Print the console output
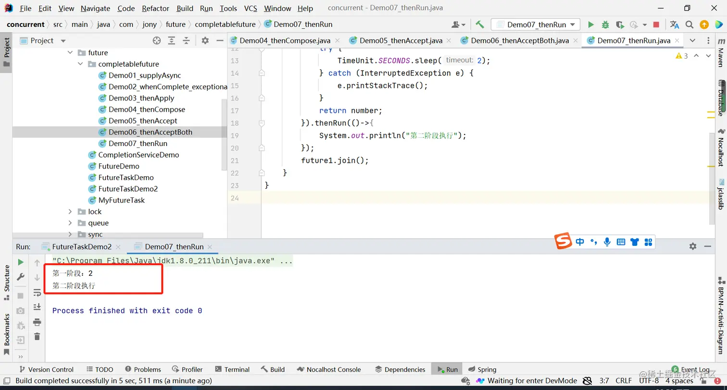Image resolution: width=727 pixels, height=390 pixels. (x=37, y=322)
